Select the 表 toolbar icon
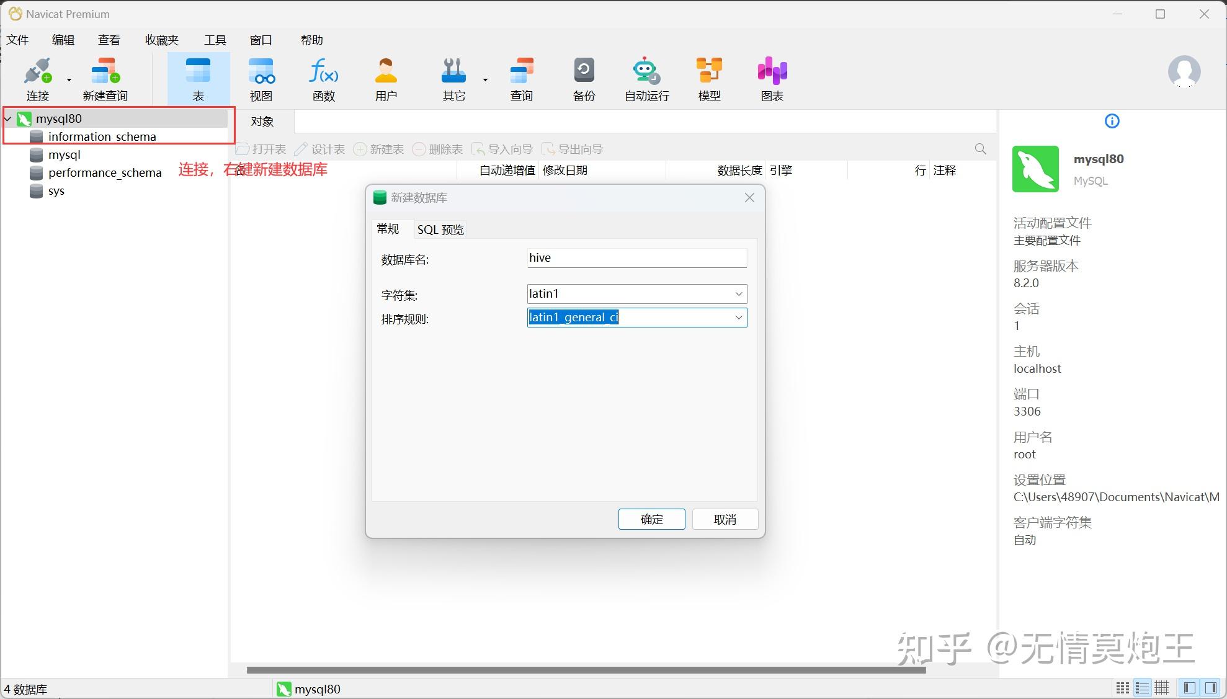The image size is (1227, 699). (198, 78)
